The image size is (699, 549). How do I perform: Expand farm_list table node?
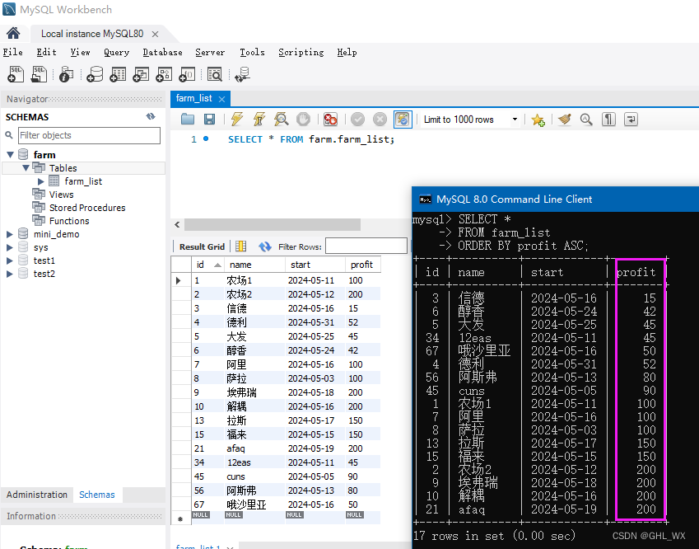(41, 181)
